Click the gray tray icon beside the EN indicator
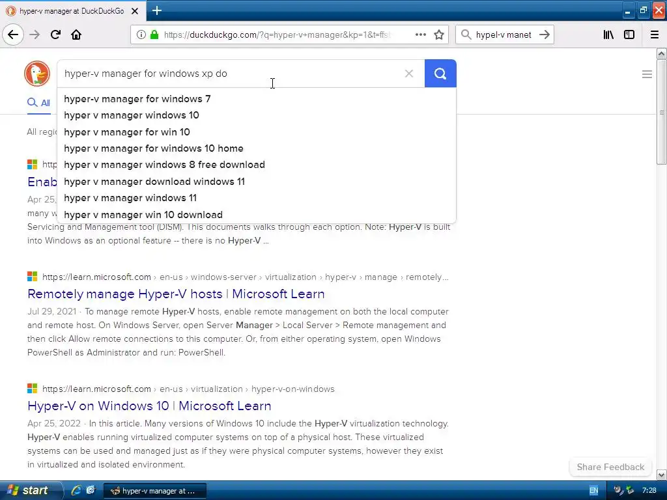Viewport: 667px width, 500px height. 619,491
